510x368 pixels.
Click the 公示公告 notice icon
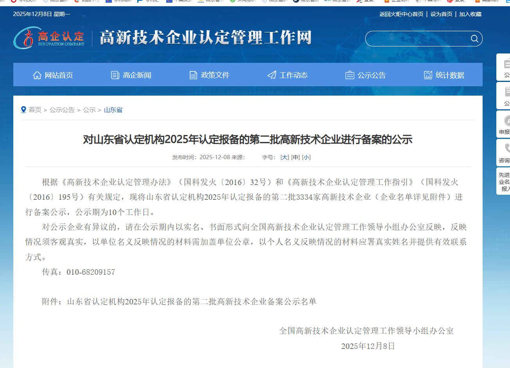coord(350,75)
